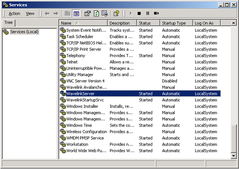Click the Refresh toolbar icon
The image size is (239, 169).
(96, 13)
